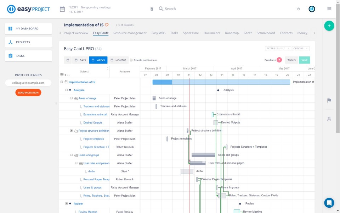The image size is (340, 213).
Task: Check the Disable notifications checkbox
Action: point(131,60)
